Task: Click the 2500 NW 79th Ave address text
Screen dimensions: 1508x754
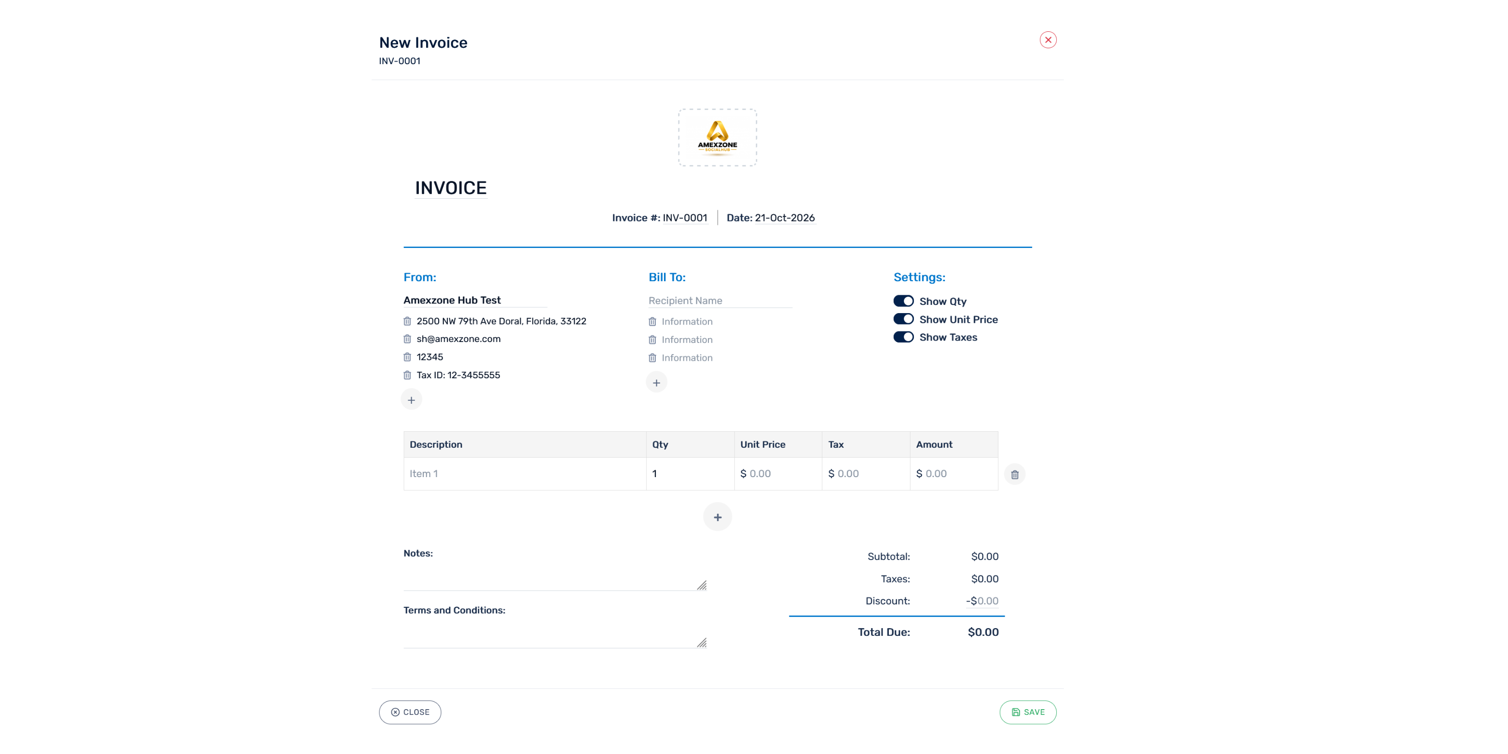Action: tap(501, 321)
